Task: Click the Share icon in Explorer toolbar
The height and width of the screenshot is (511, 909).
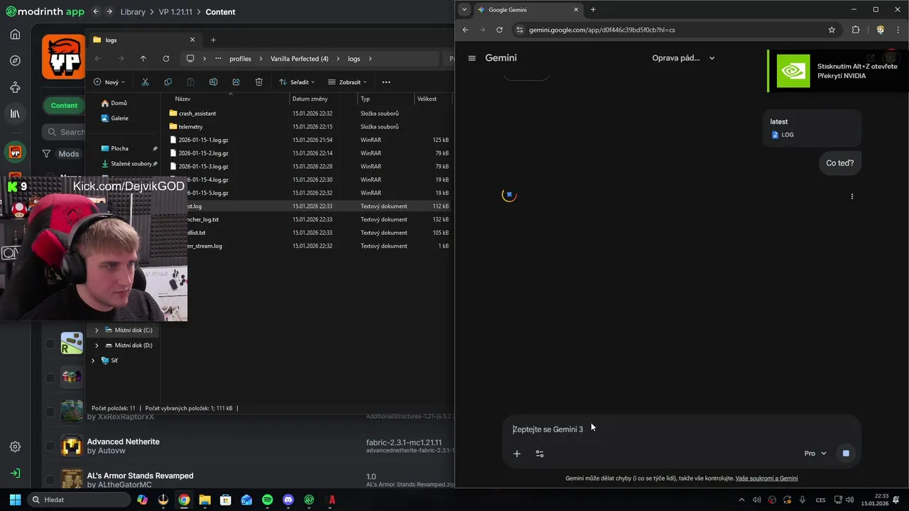Action: [x=236, y=82]
